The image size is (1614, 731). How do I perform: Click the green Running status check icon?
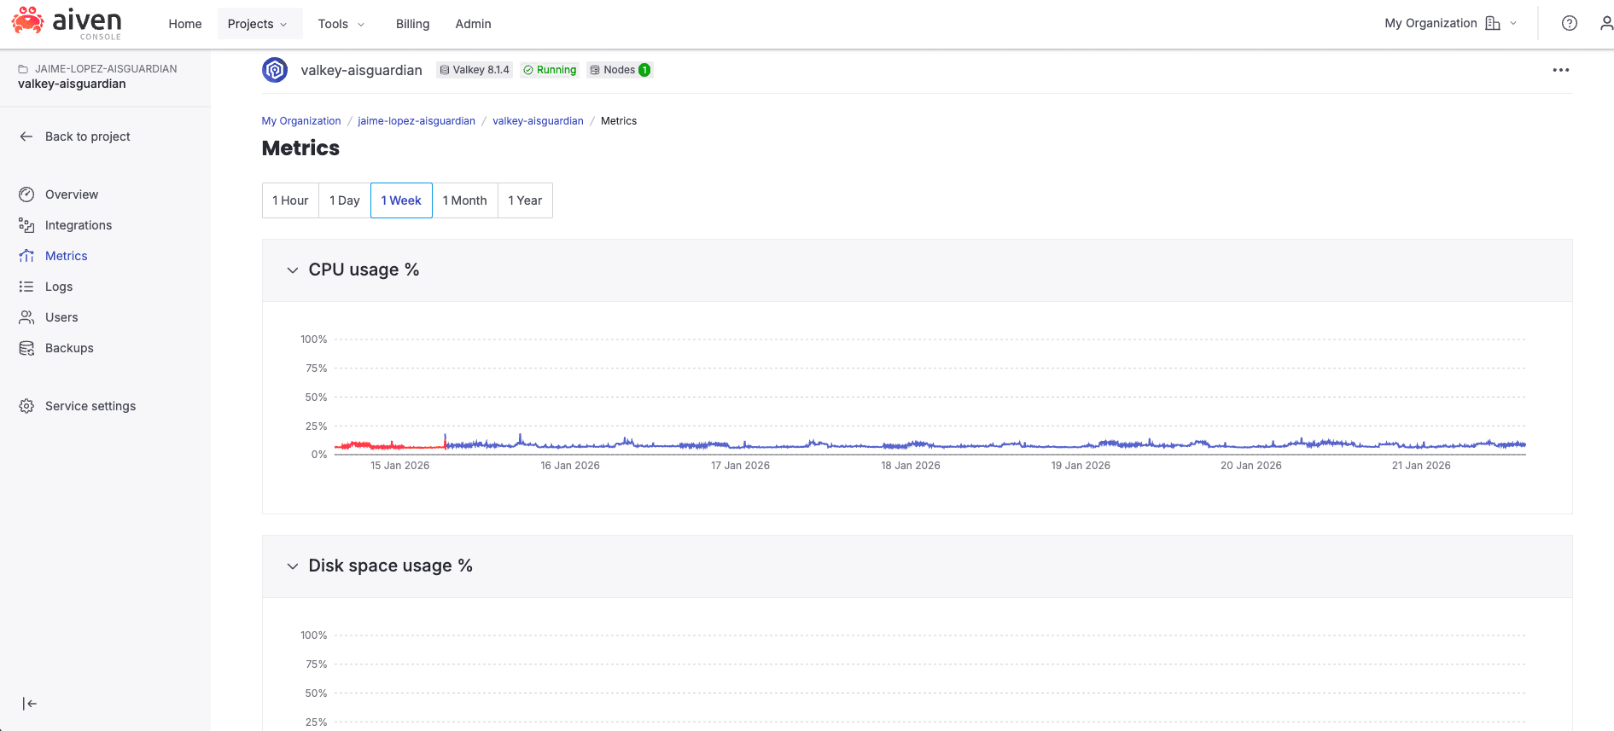click(528, 70)
